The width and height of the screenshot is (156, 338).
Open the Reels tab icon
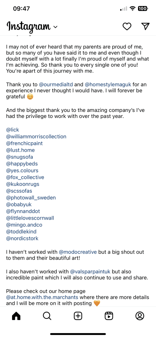[109, 316]
